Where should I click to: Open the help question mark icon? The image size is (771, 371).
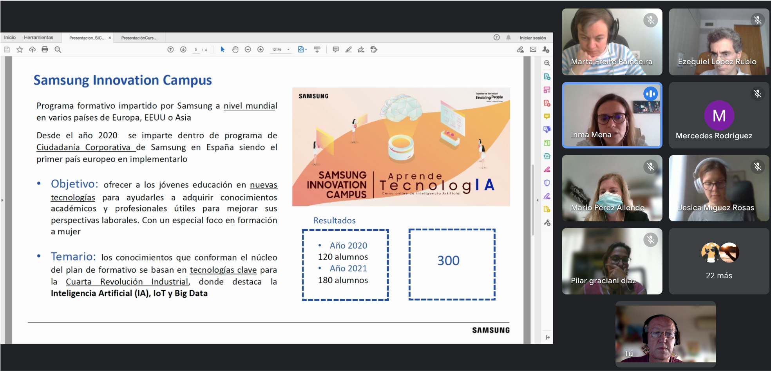pyautogui.click(x=496, y=38)
